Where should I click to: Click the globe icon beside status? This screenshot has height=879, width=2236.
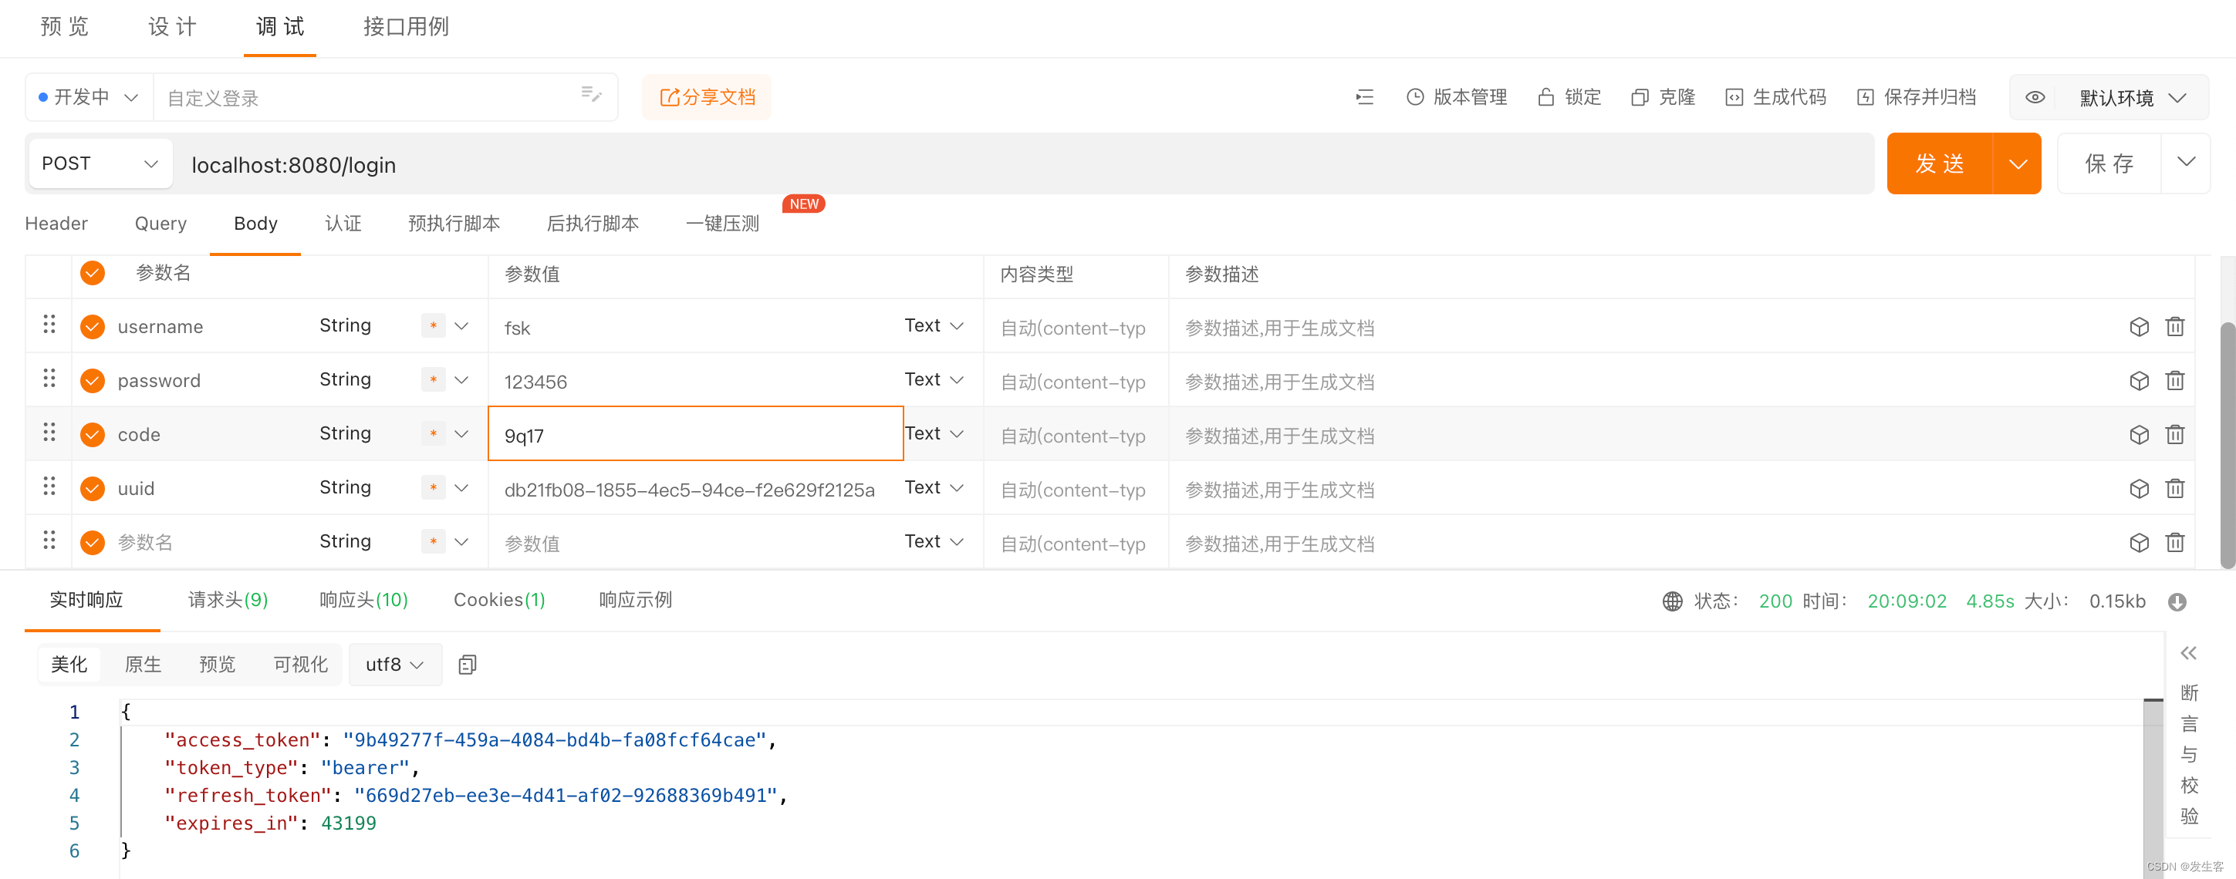click(1672, 601)
